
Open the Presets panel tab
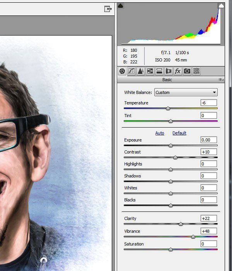(x=196, y=71)
